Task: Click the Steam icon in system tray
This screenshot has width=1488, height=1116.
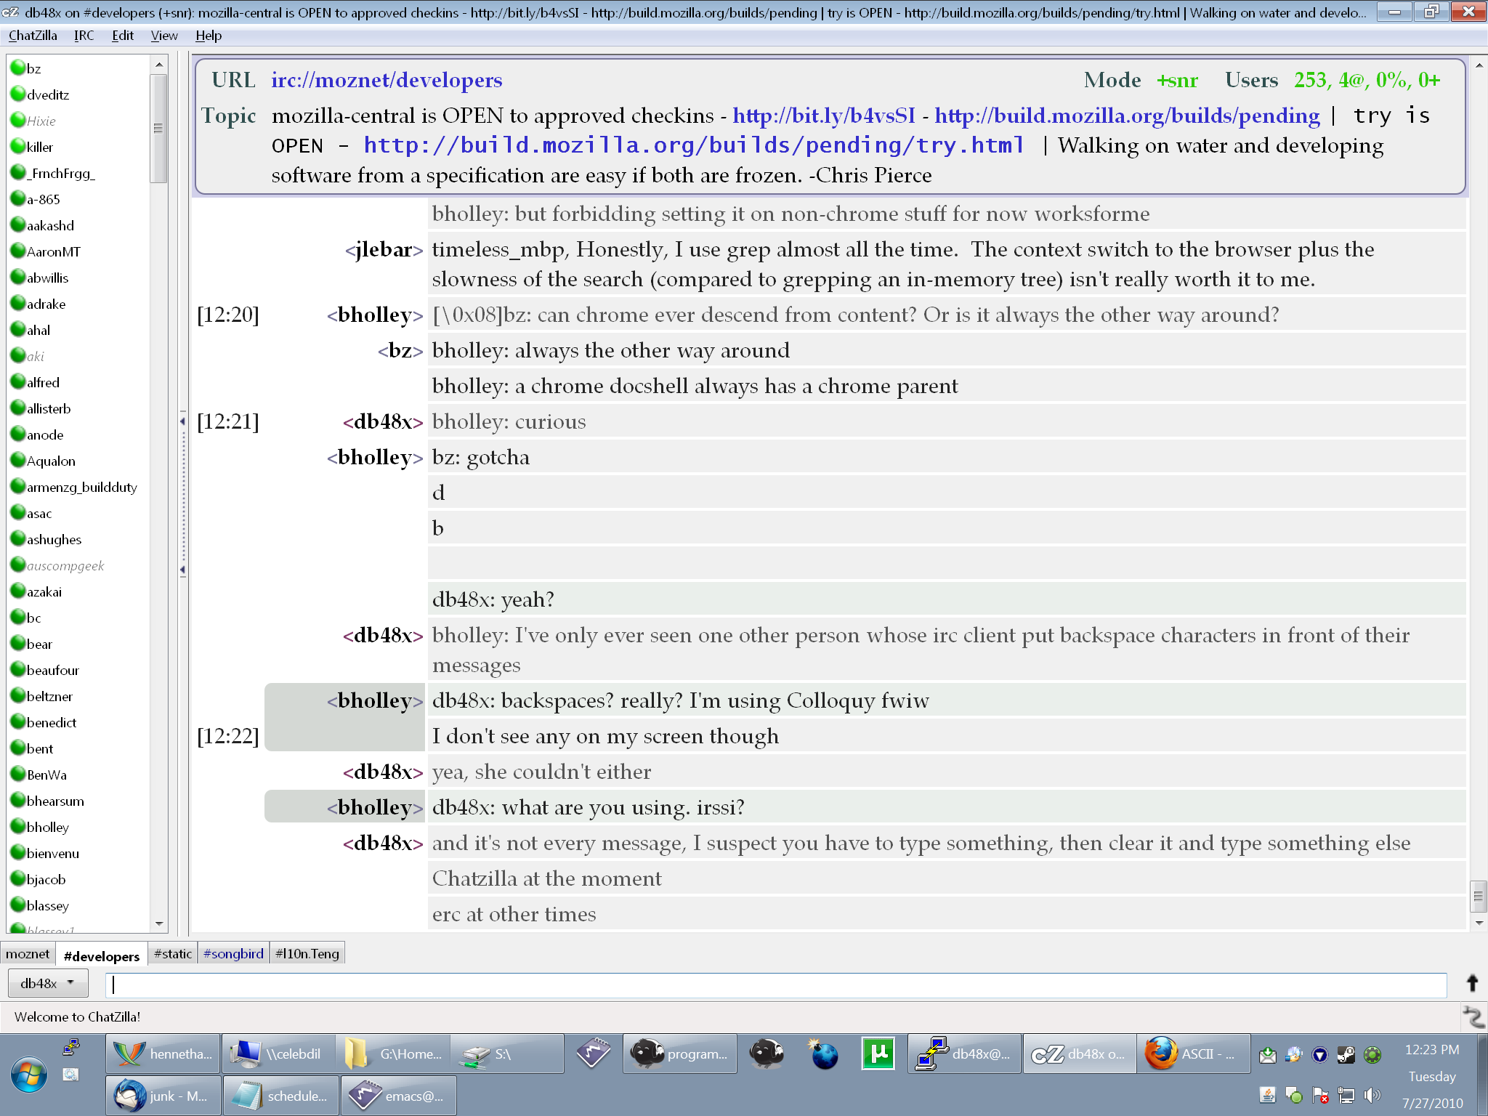Action: [1346, 1054]
